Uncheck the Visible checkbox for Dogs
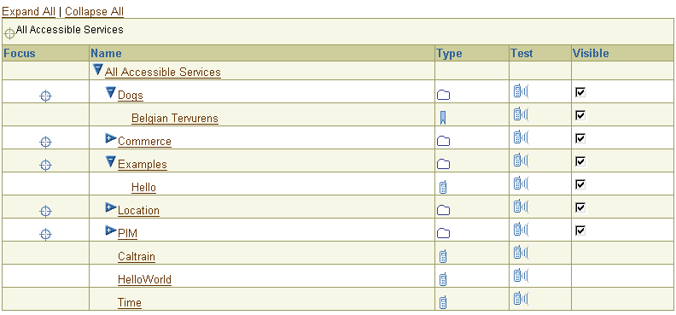The image size is (676, 315). (x=580, y=92)
